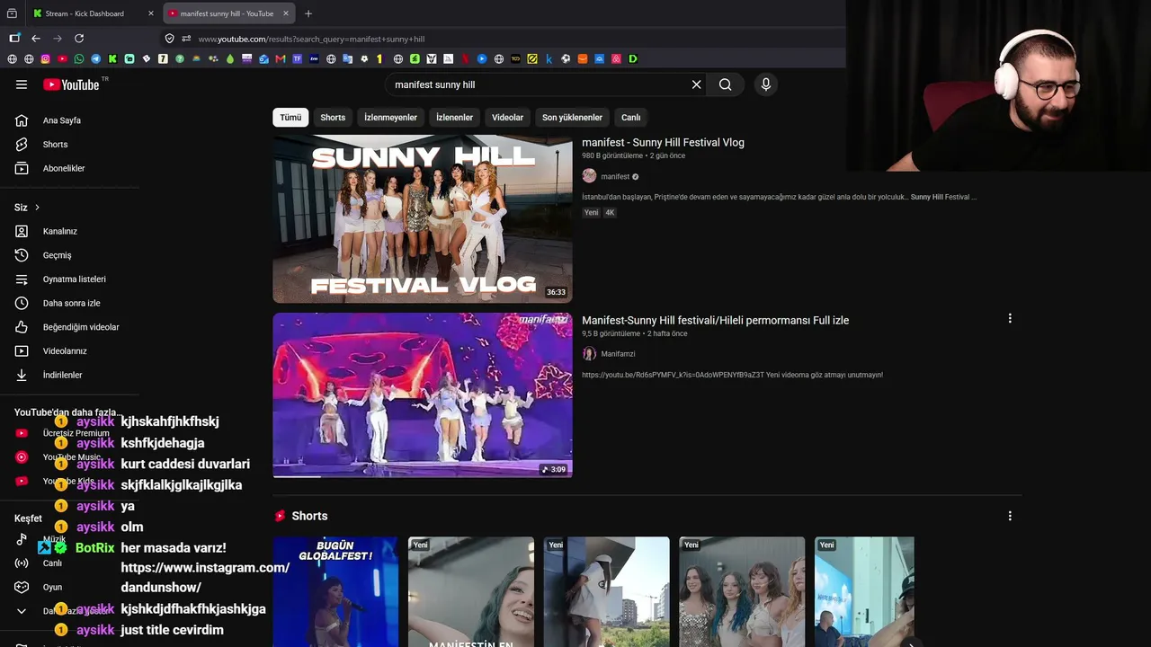Start voice search with the microphone button
Viewport: 1151px width, 647px height.
(766, 84)
